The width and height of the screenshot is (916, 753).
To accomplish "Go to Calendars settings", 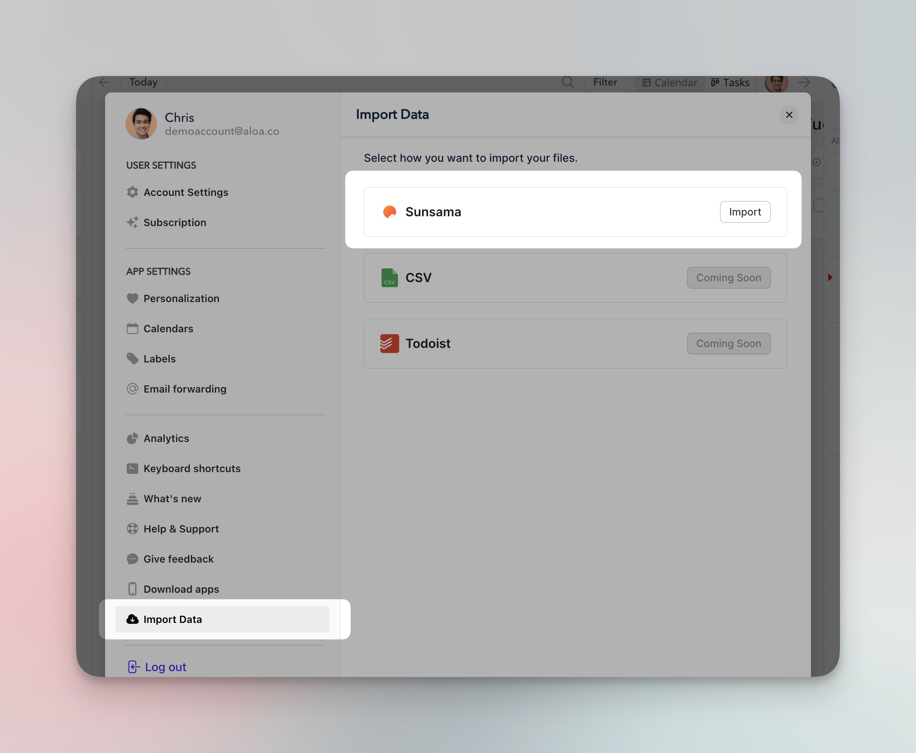I will click(168, 329).
